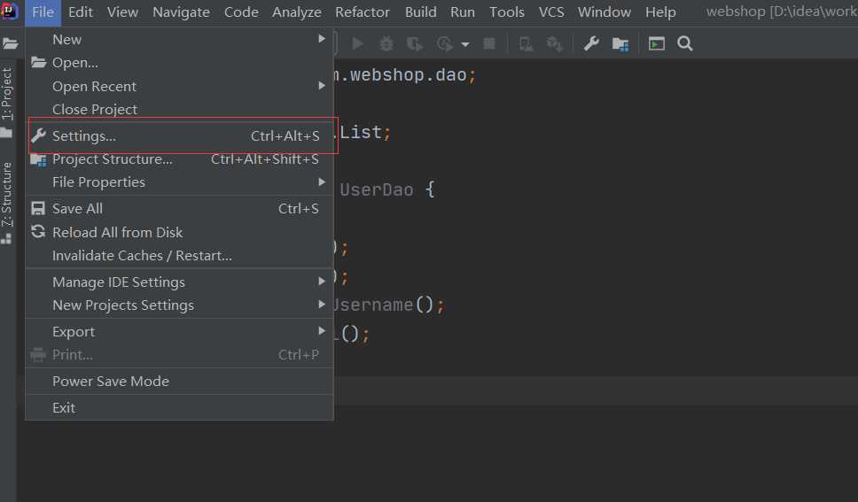Screen dimensions: 858x502
Task: Open the VCS menu
Action: [x=551, y=12]
